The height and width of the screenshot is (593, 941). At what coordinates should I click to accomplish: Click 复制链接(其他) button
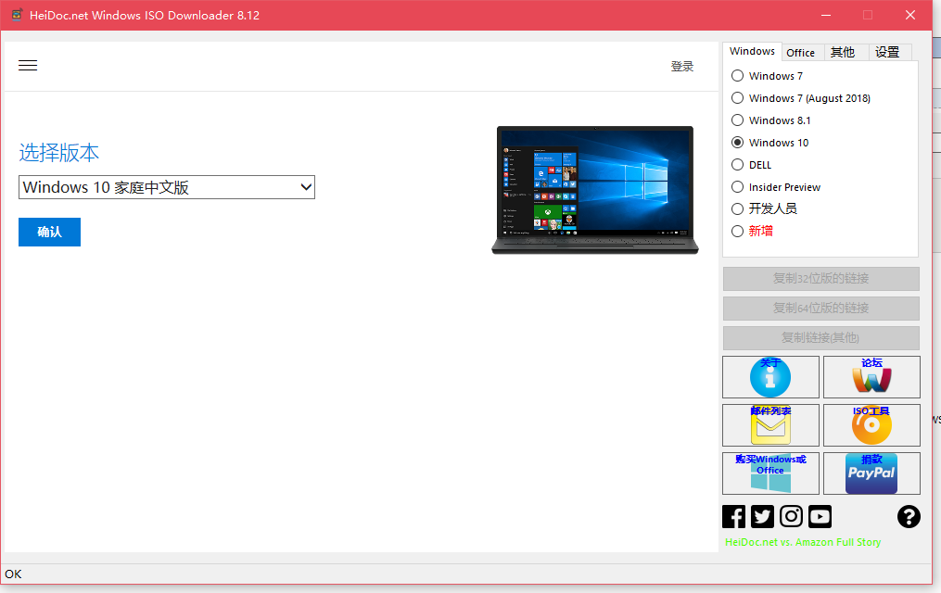tap(821, 338)
